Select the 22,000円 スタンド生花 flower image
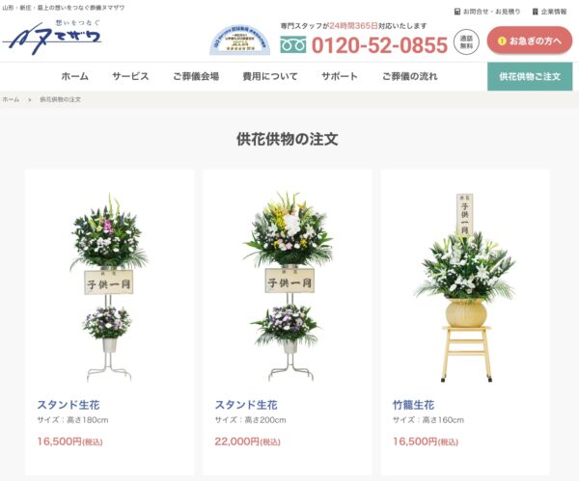The image size is (579, 481). pyautogui.click(x=288, y=286)
